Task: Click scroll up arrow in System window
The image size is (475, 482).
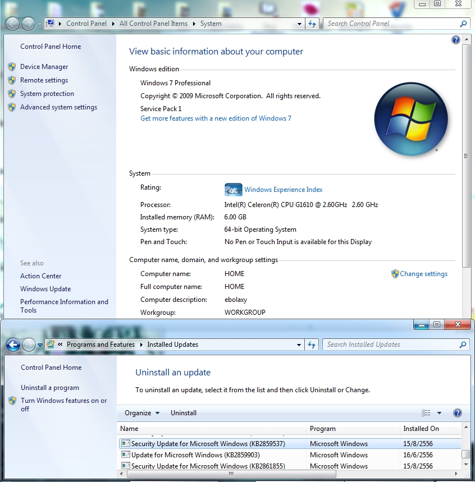Action: click(467, 39)
